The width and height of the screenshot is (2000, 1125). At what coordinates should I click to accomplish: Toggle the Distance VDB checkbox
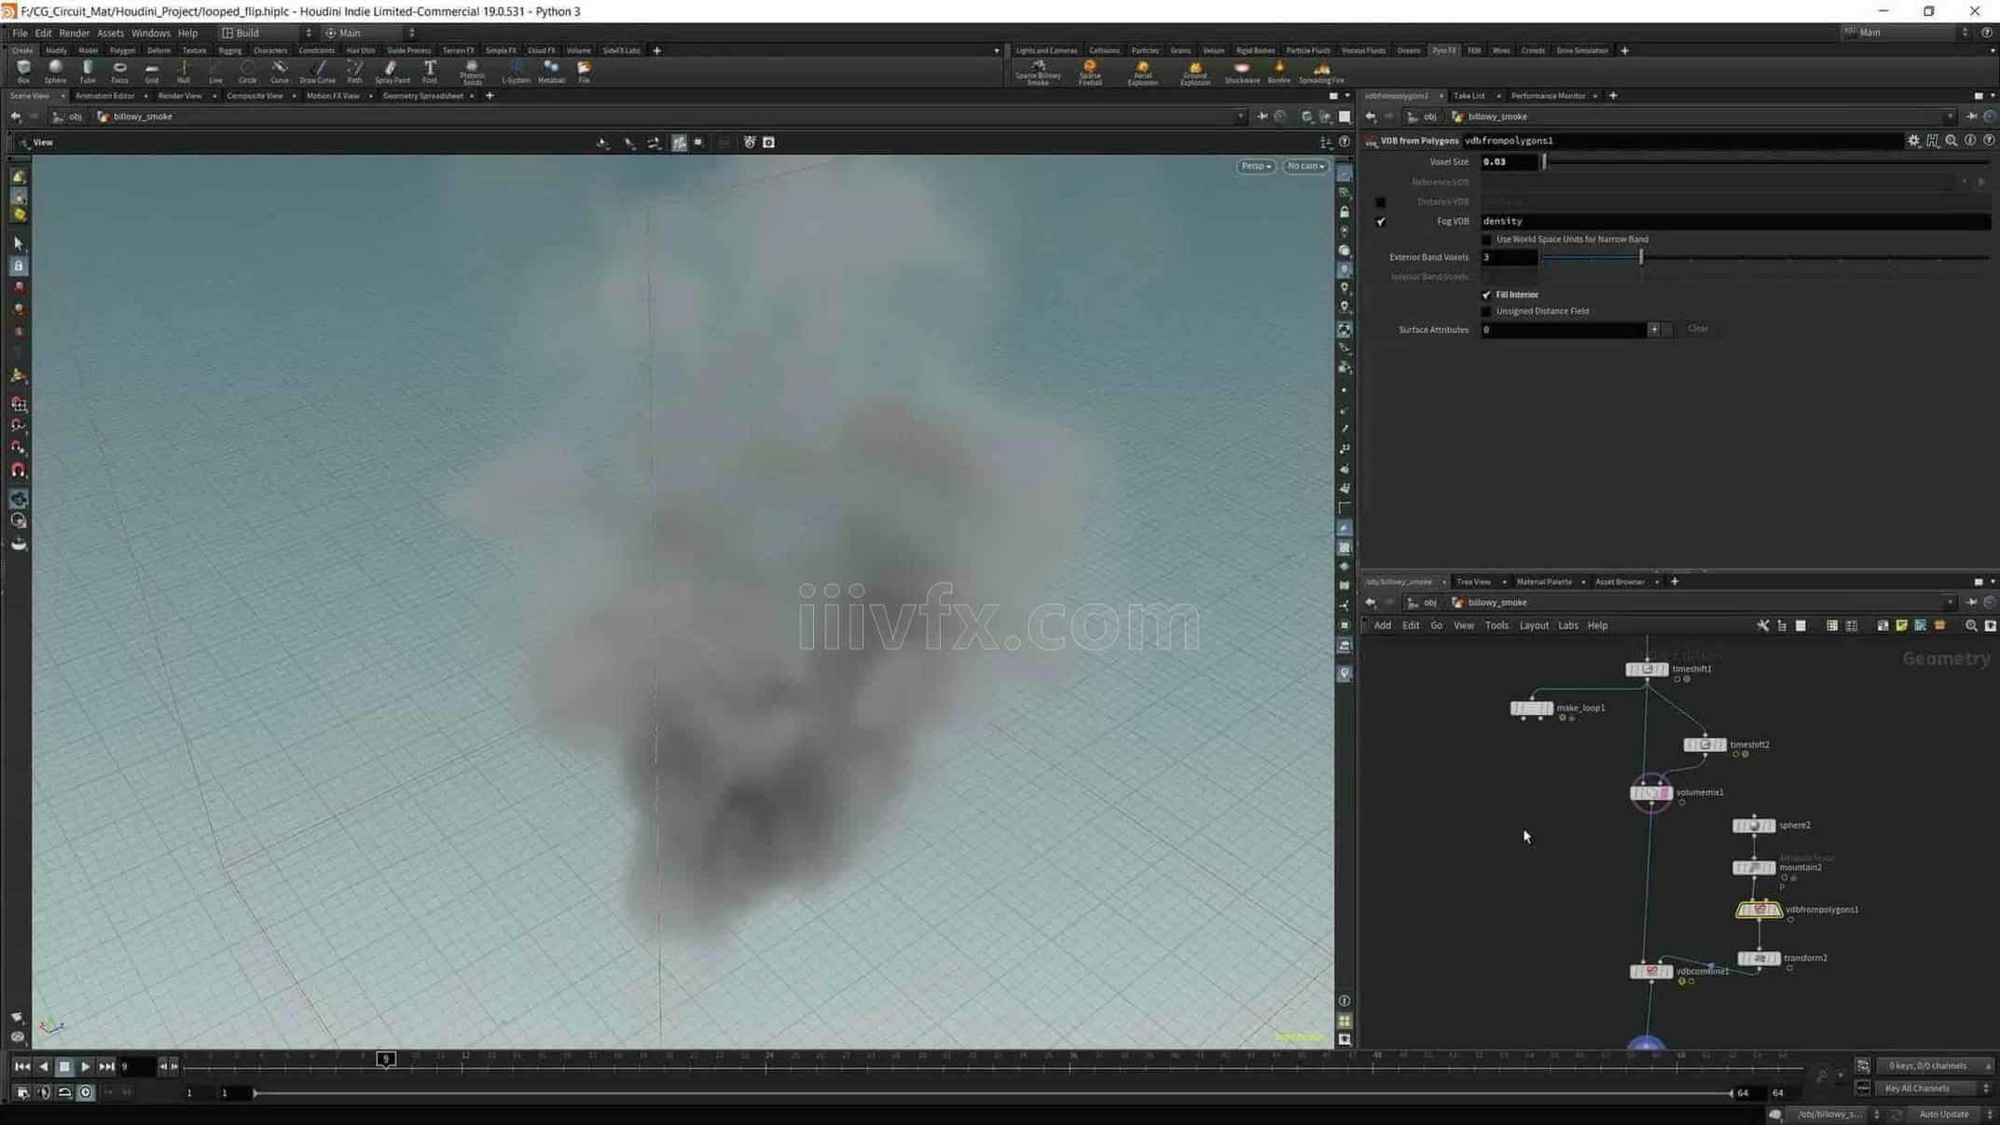[x=1381, y=202]
